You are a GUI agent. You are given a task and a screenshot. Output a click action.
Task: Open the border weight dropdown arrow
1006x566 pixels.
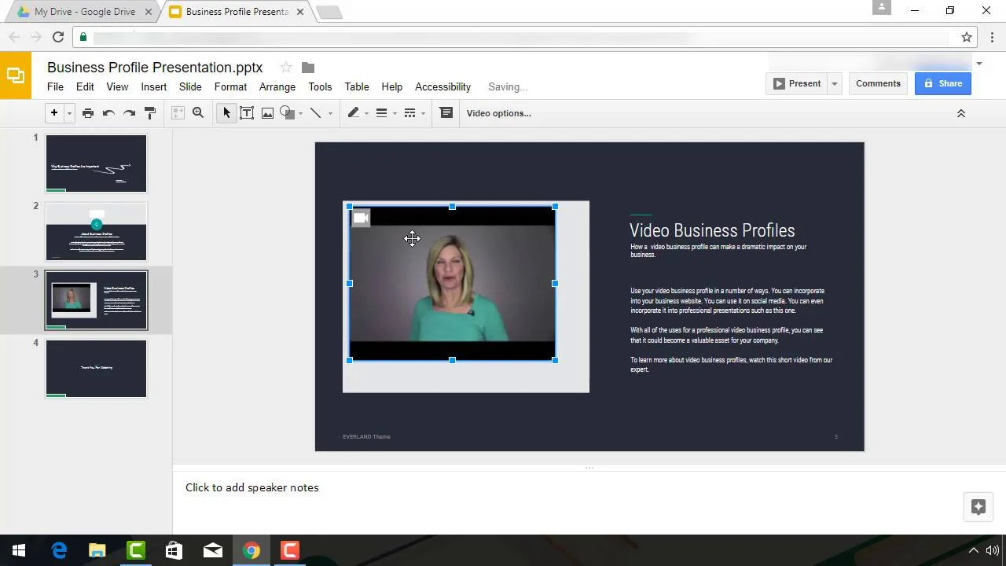point(395,113)
